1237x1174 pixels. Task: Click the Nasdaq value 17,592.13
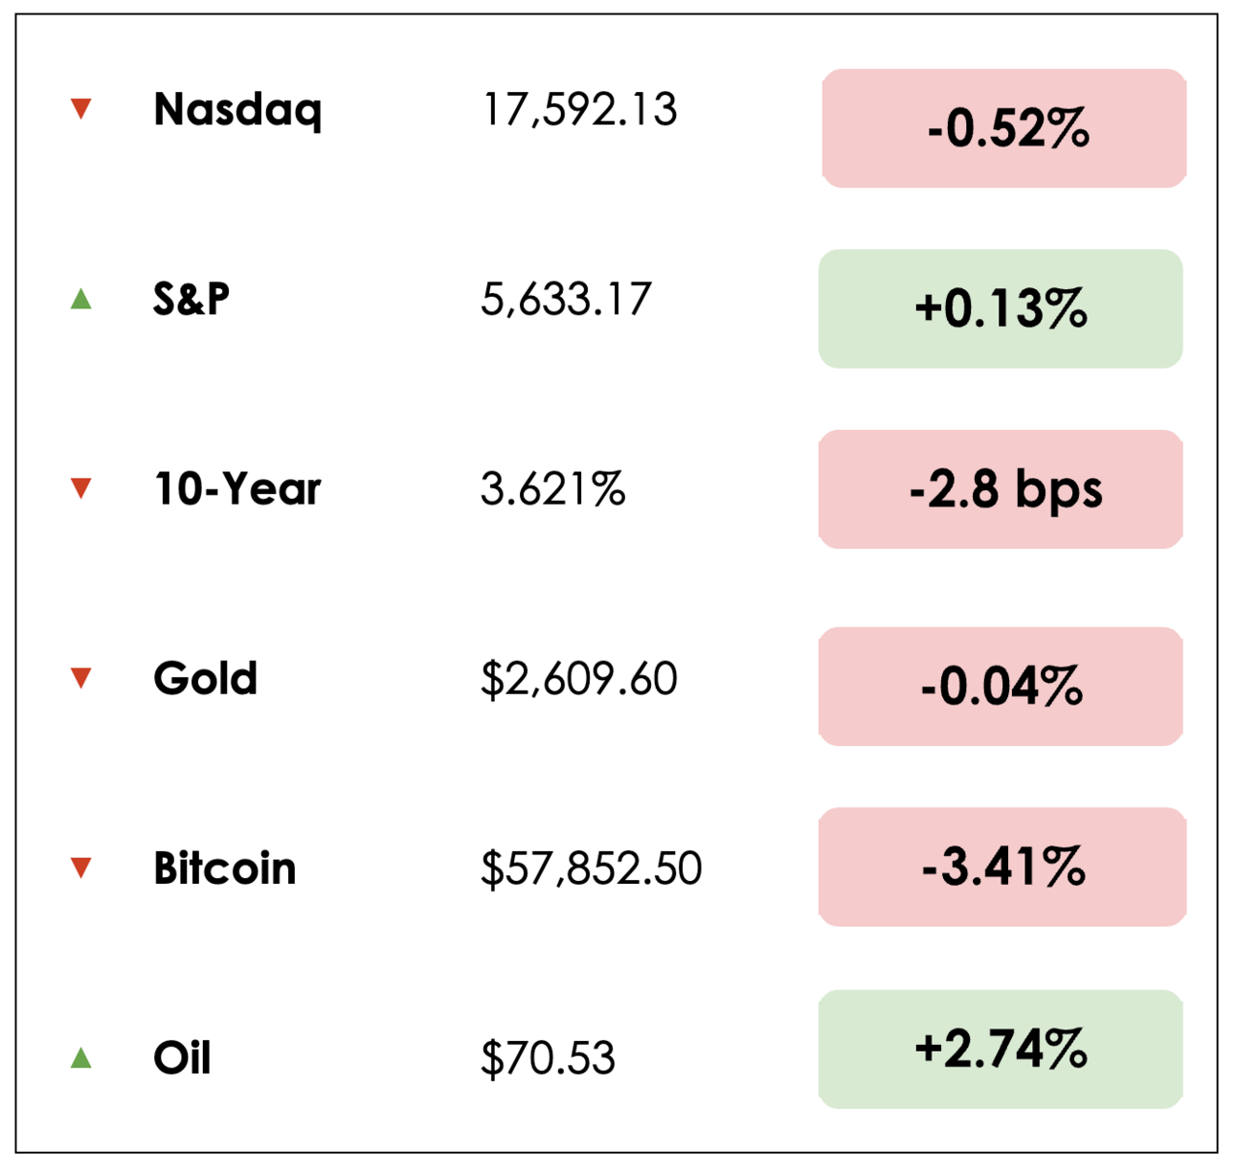(x=579, y=110)
